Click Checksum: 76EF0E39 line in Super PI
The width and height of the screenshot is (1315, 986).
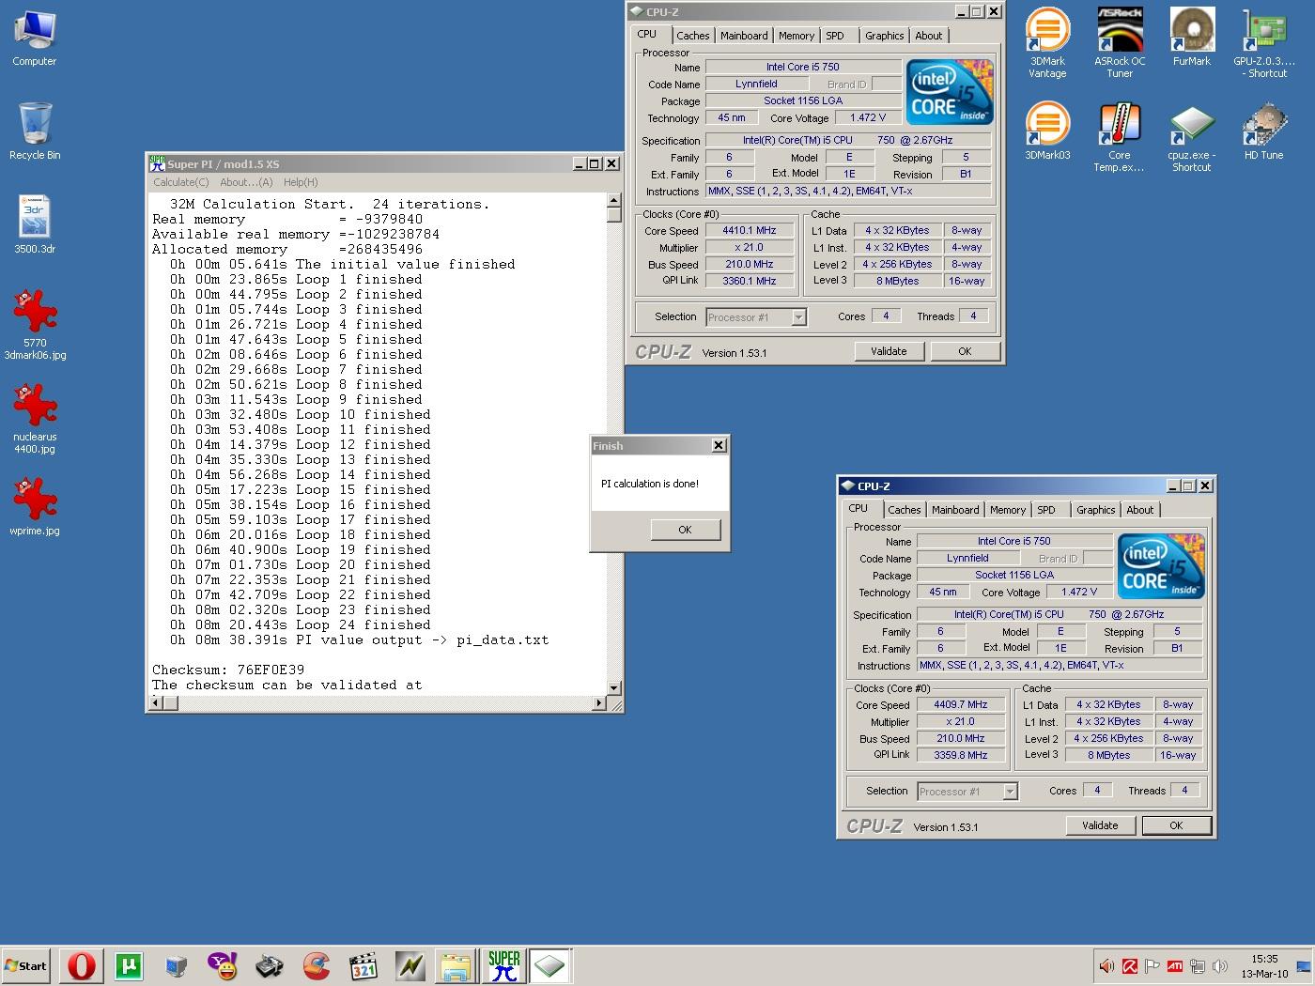pos(228,670)
